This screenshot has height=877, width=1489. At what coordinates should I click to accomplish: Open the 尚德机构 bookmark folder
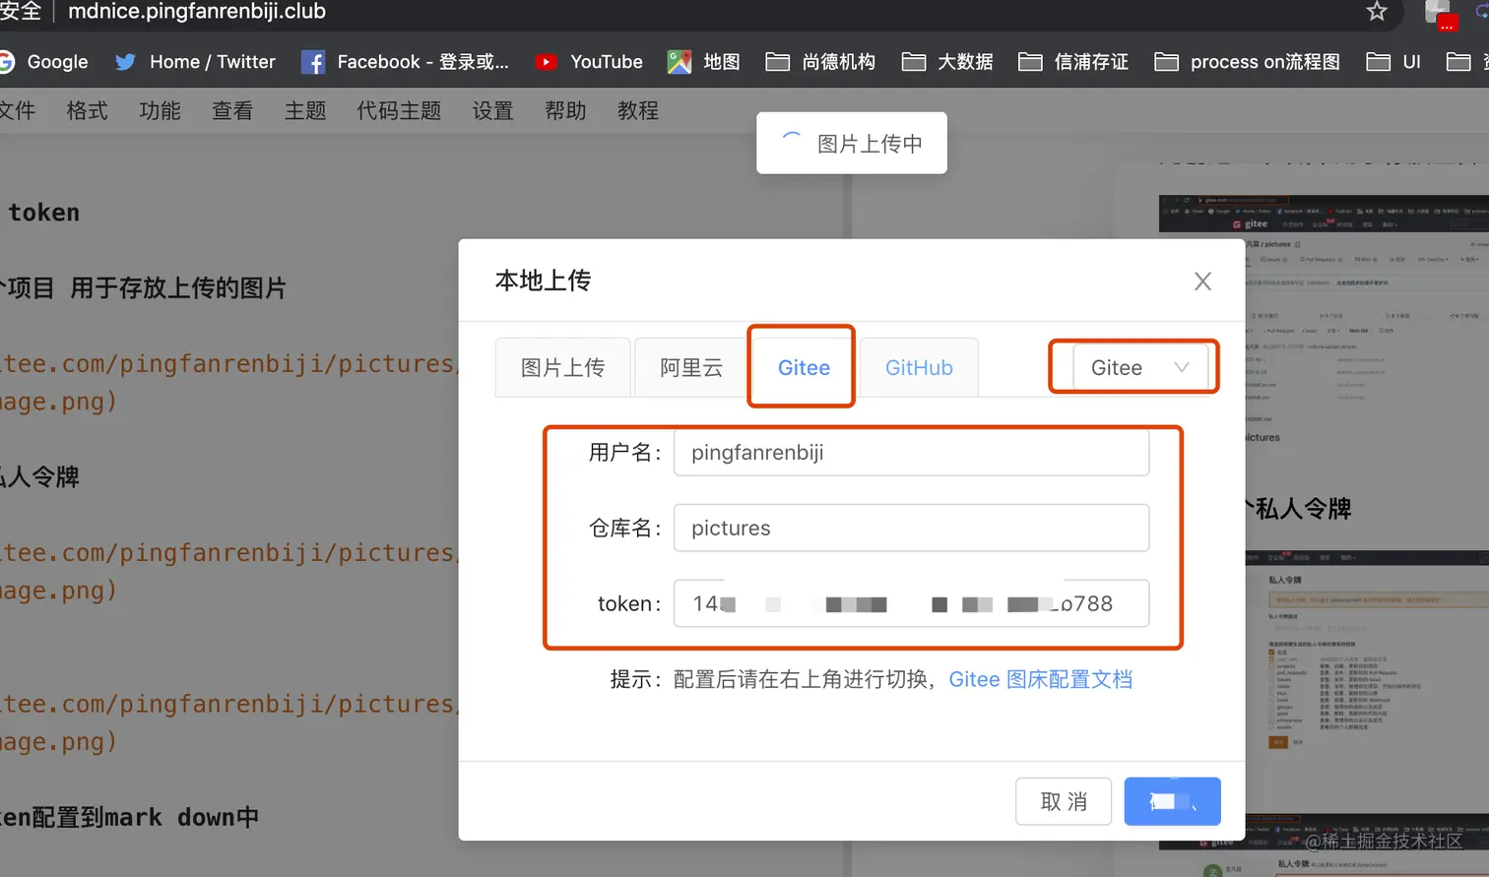coord(820,62)
